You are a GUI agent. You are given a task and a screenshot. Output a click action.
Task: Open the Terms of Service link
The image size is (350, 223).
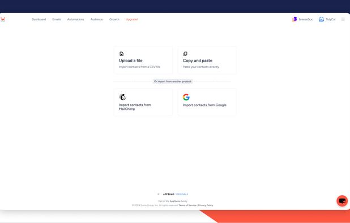187,205
